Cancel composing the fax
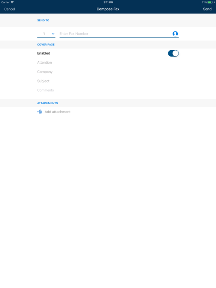216x288 pixels. [9, 9]
